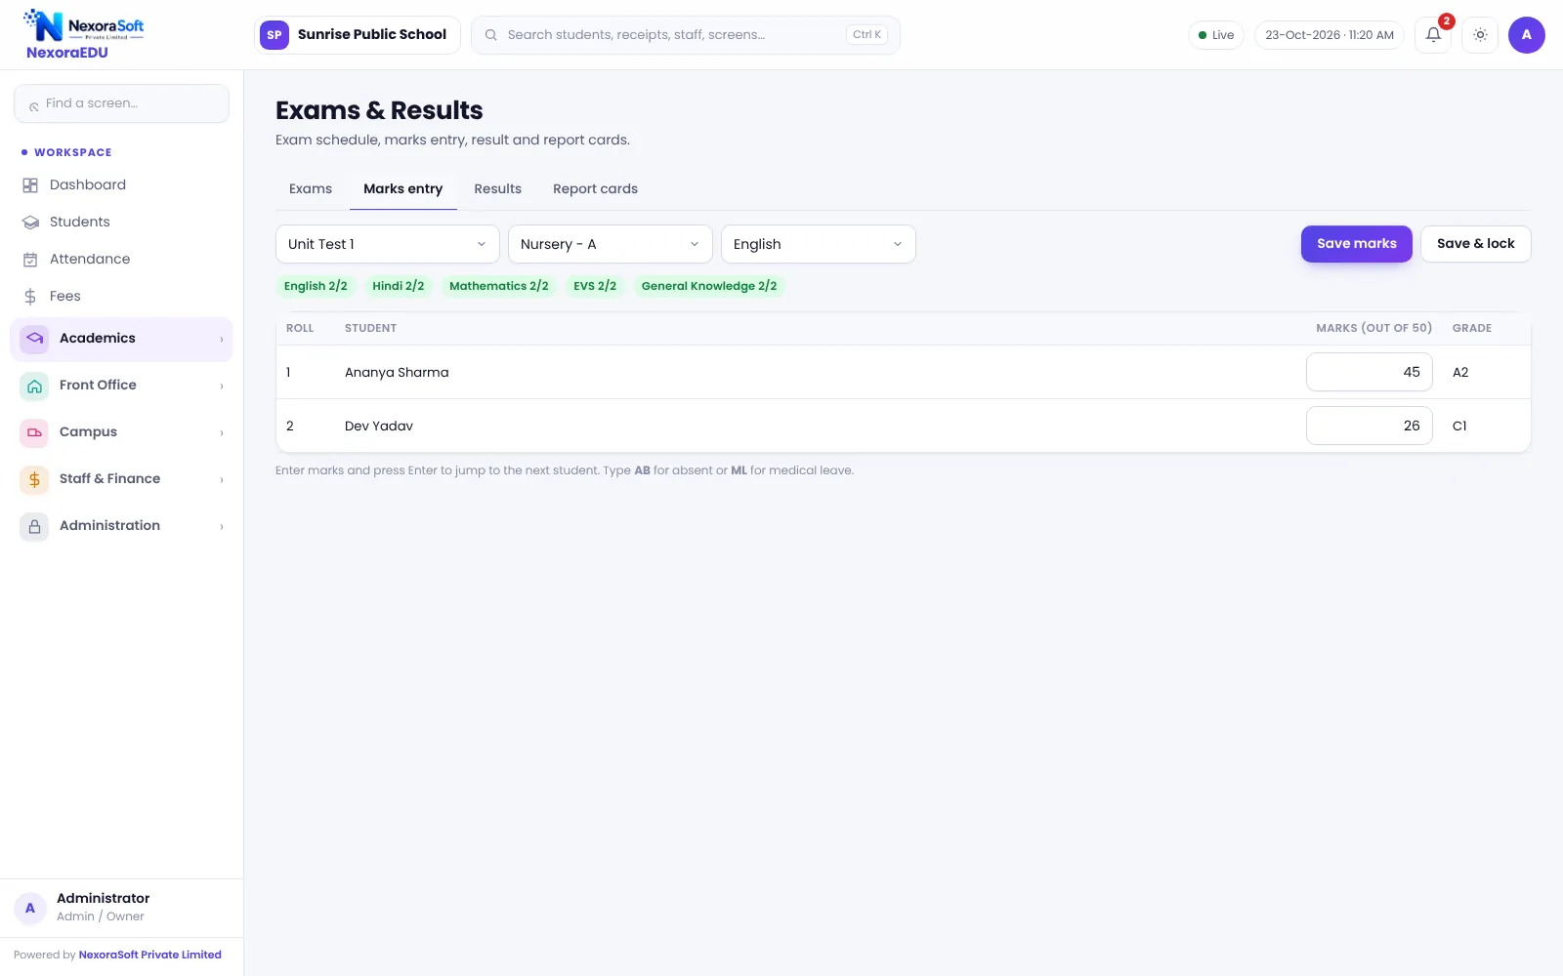Screen dimensions: 1563x976
Task: Click the Front Office home icon
Action: click(x=34, y=386)
